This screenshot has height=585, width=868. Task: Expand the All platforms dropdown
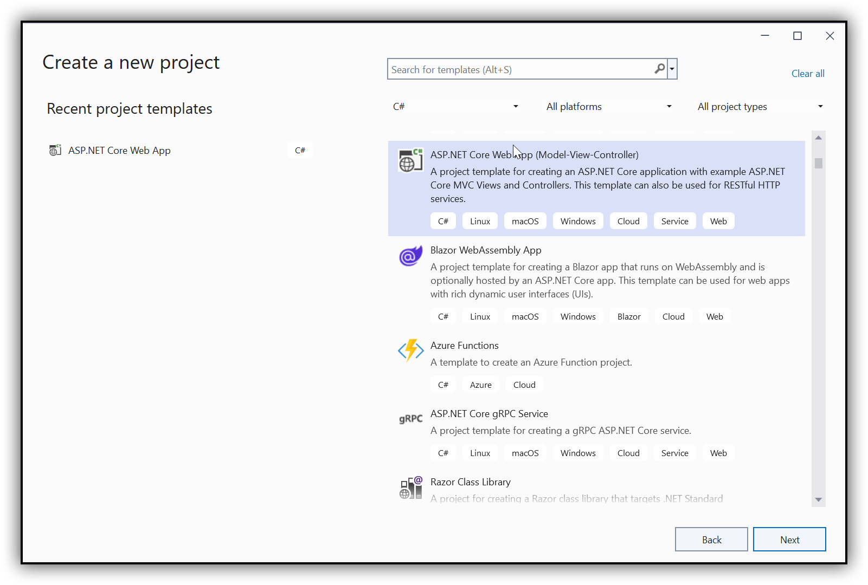click(x=607, y=106)
